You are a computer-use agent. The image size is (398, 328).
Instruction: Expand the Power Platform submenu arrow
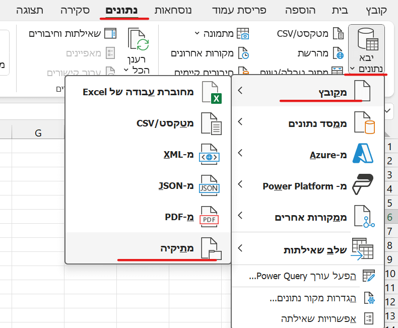click(x=240, y=184)
